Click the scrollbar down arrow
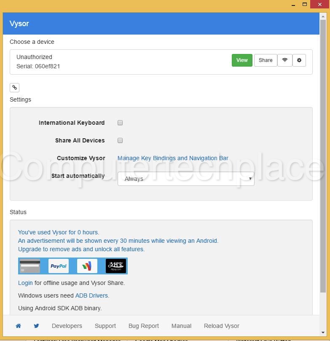 323,333
